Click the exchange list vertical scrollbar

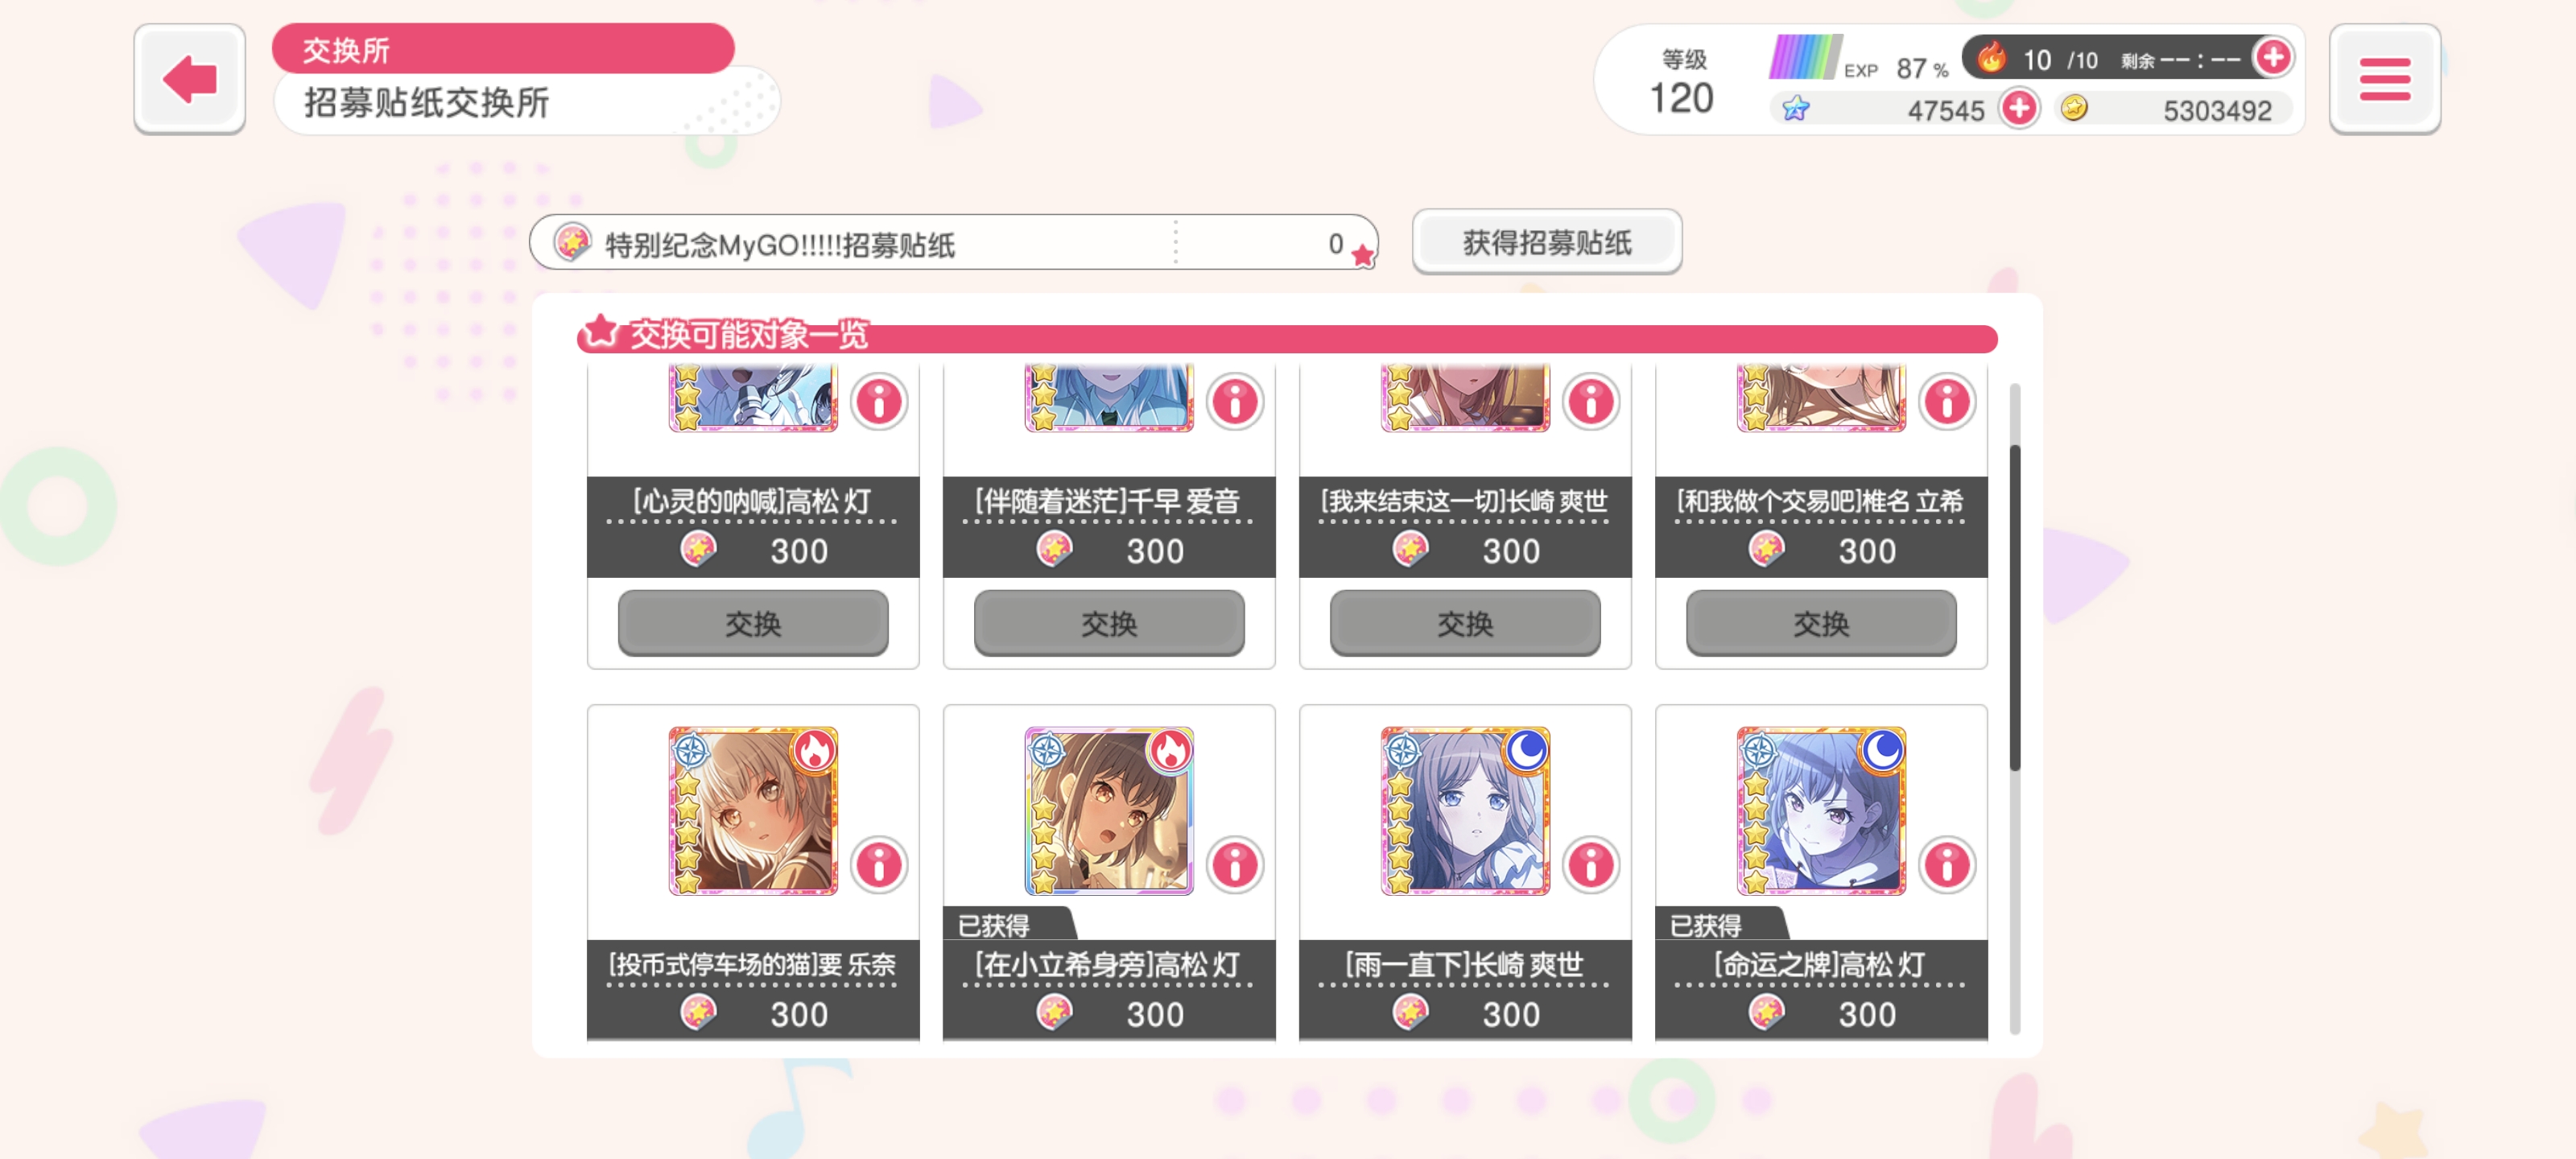(2015, 608)
